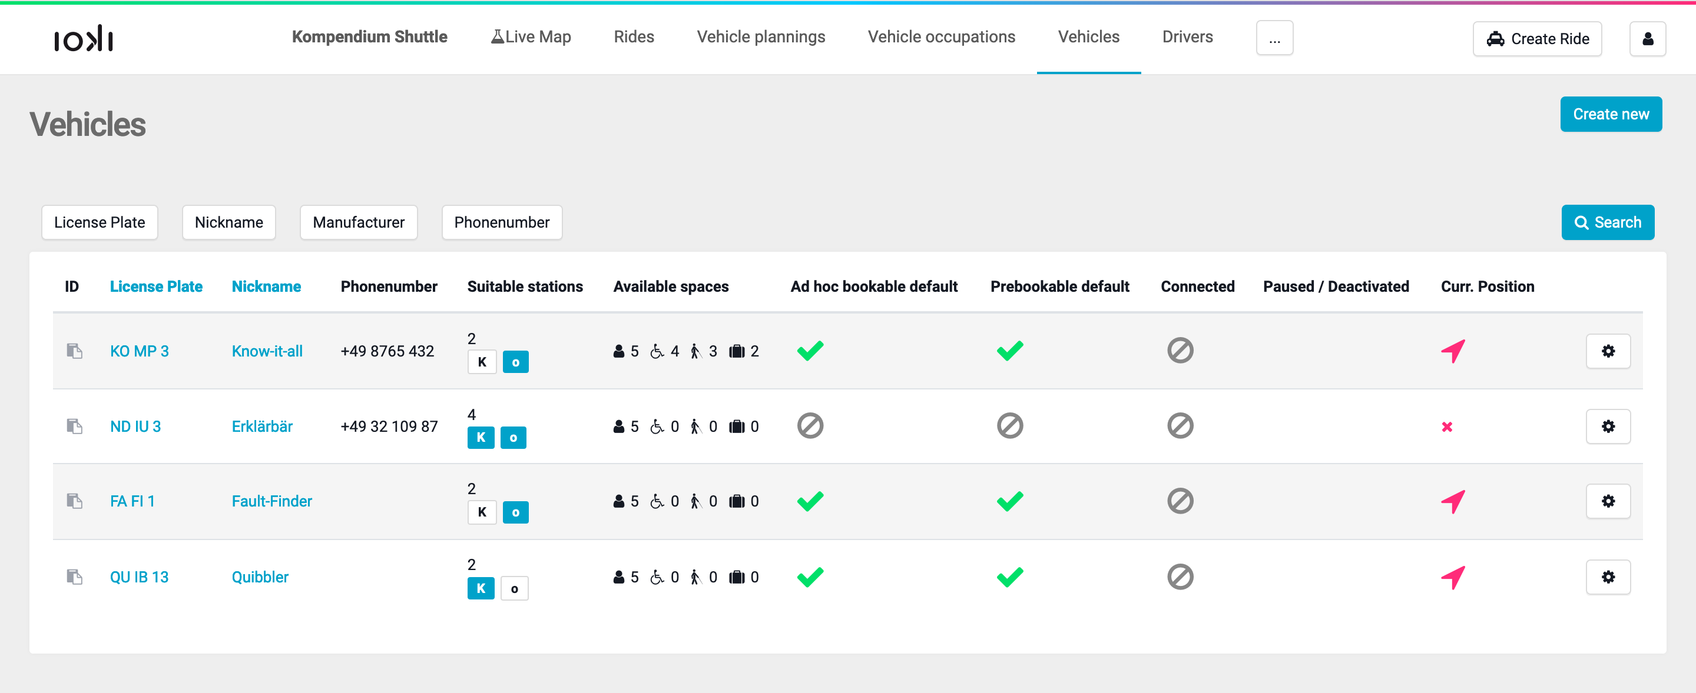Sort by License Plate column
The width and height of the screenshot is (1696, 693).
pos(156,286)
